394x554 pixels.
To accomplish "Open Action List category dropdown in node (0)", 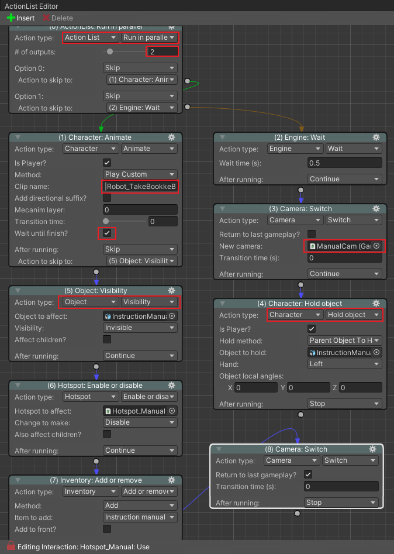I will tap(91, 37).
